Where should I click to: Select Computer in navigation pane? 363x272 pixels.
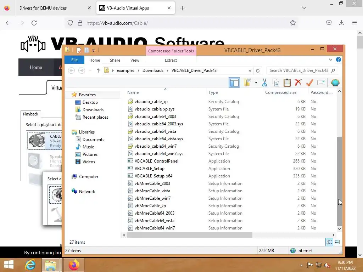pyautogui.click(x=88, y=177)
